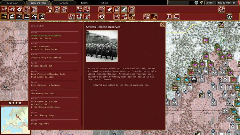Screen dimensions: 240x135
Task: Click the Europe minimap thumbnail
Action: coord(14,118)
